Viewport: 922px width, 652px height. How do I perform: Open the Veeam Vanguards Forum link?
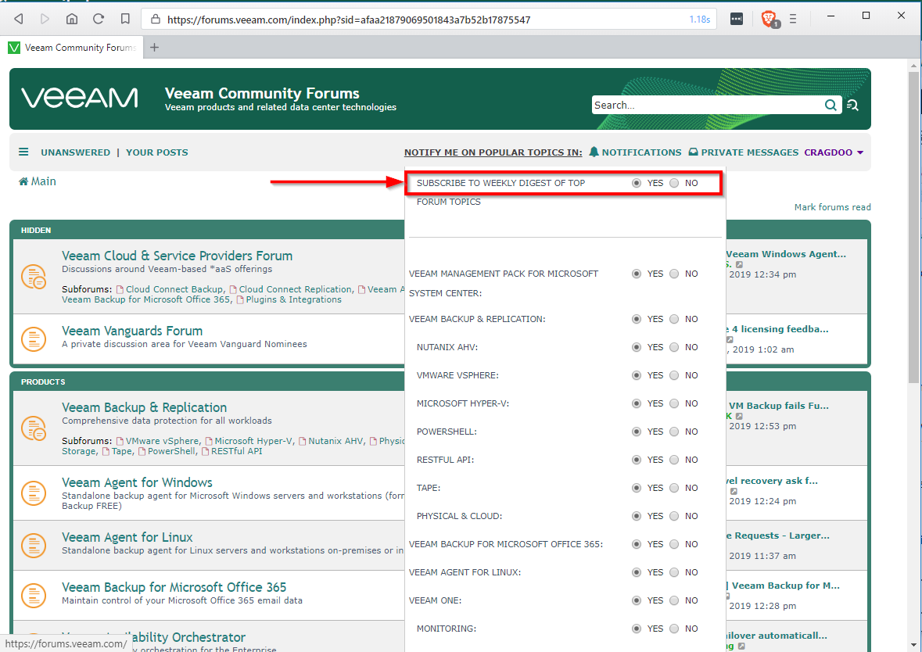pyautogui.click(x=132, y=331)
